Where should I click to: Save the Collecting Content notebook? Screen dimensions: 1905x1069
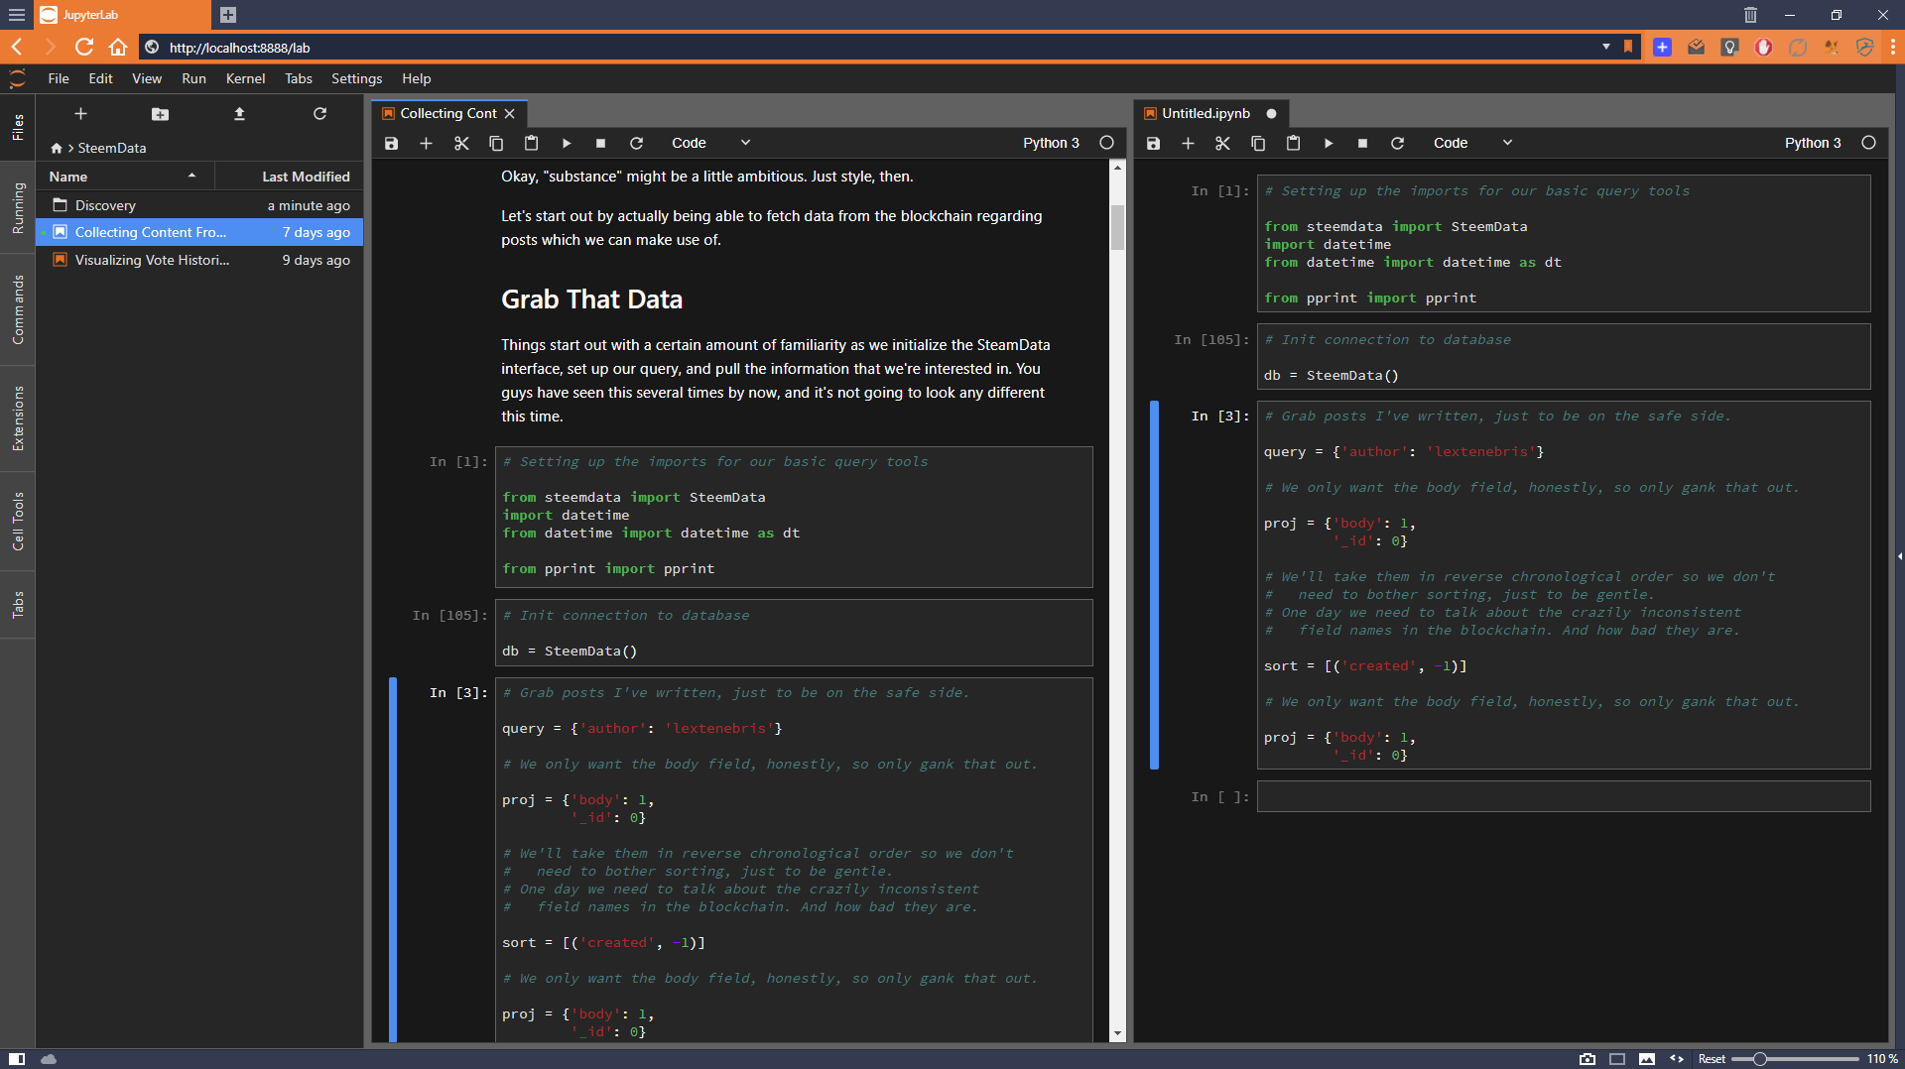(x=391, y=143)
